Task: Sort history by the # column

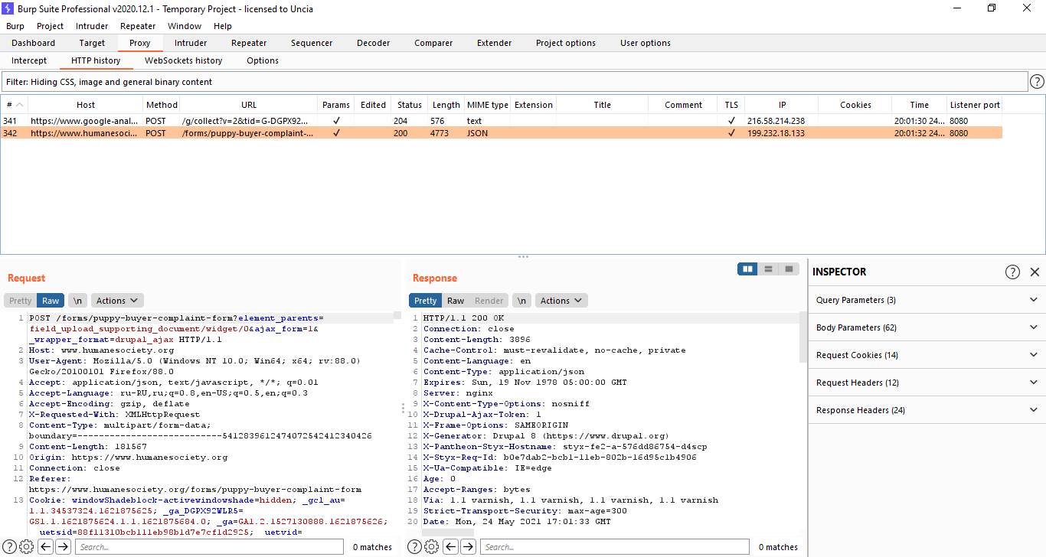Action: 15,105
